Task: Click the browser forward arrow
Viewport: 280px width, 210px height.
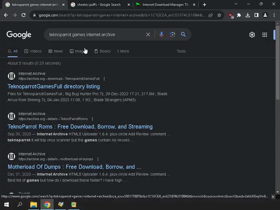Action: [x=15, y=15]
